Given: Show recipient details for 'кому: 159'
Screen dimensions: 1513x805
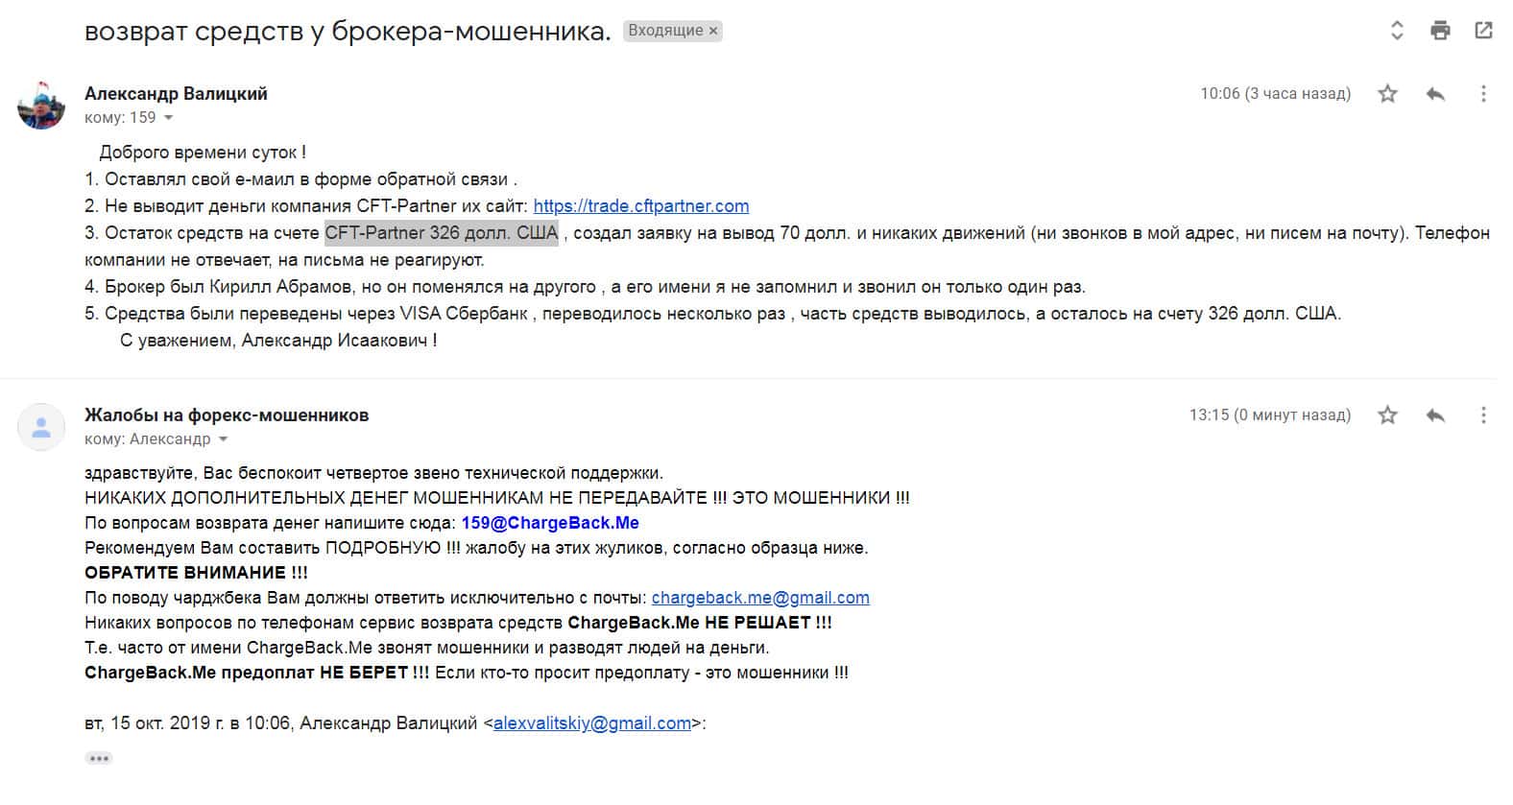Looking at the screenshot, I should point(169,118).
